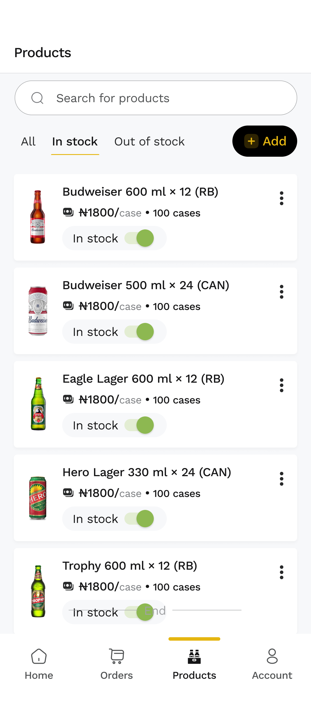Click the search magnifier icon
Screen dimensions: 311x703
[x=37, y=98]
